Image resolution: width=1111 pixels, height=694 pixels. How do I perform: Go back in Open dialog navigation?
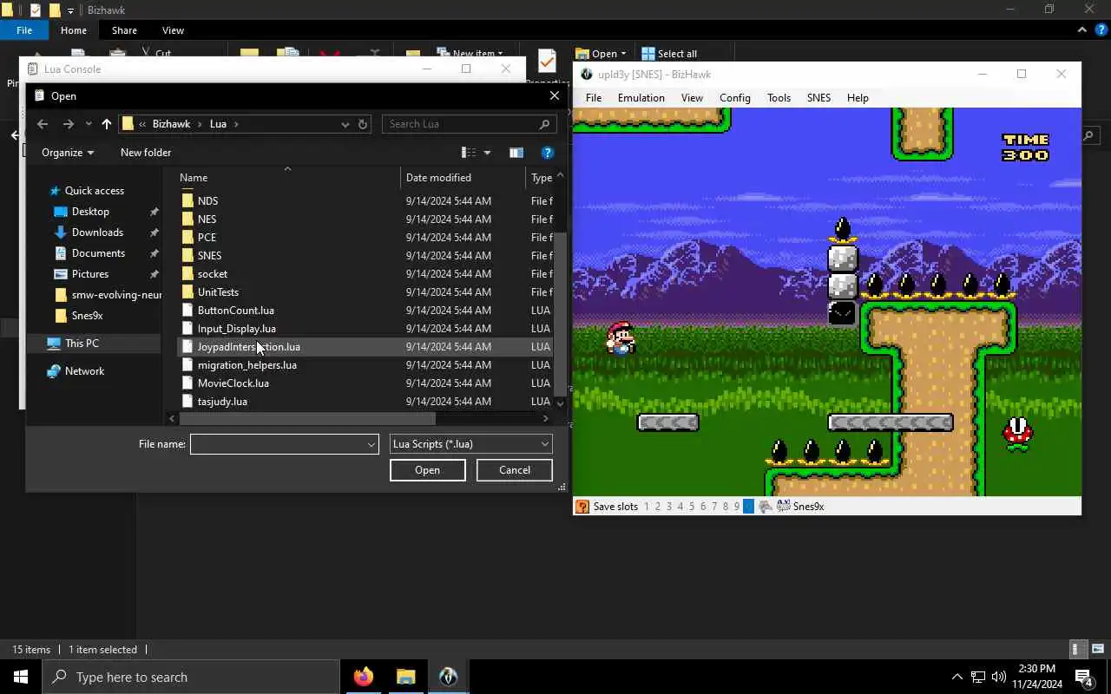point(43,124)
